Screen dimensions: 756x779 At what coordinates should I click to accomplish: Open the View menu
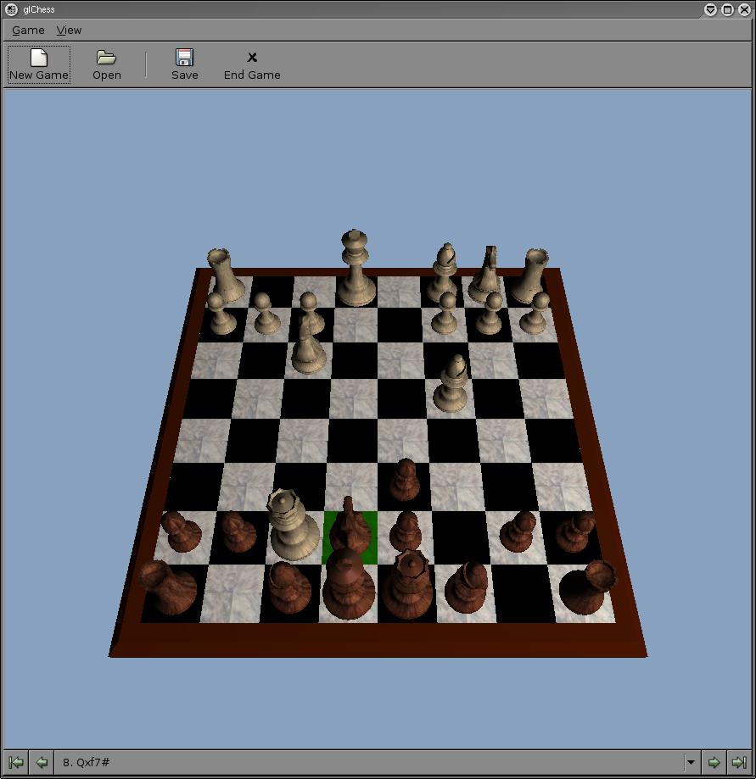69,31
